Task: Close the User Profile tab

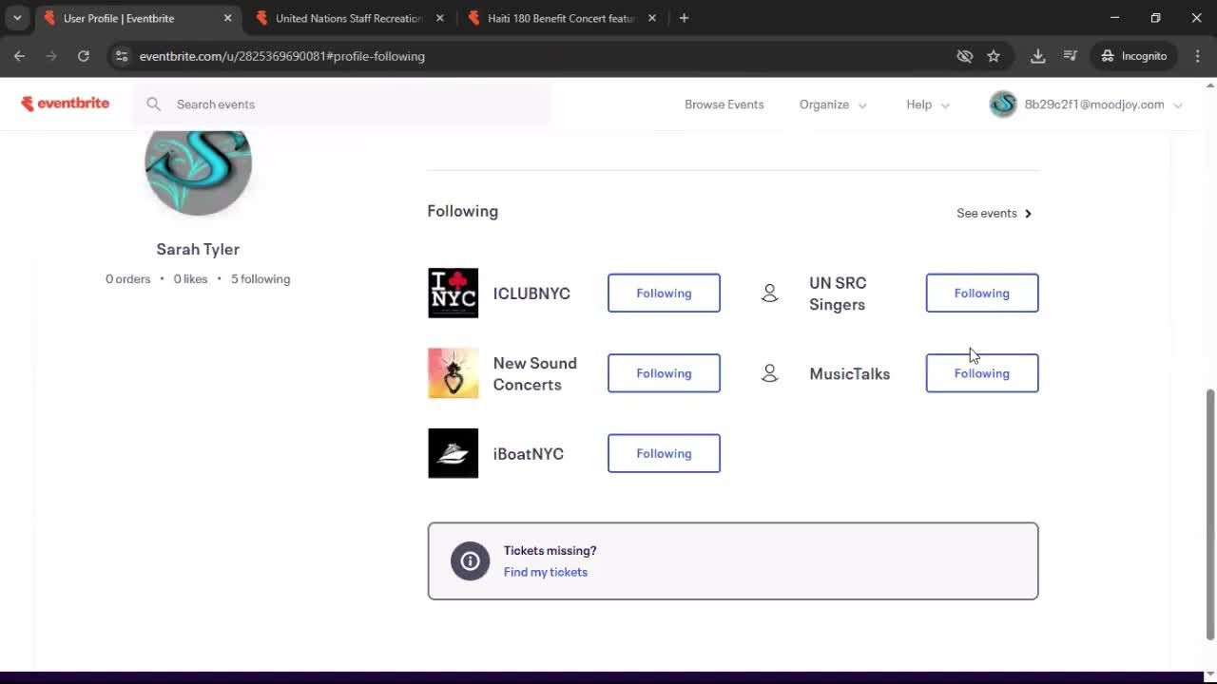Action: click(227, 18)
